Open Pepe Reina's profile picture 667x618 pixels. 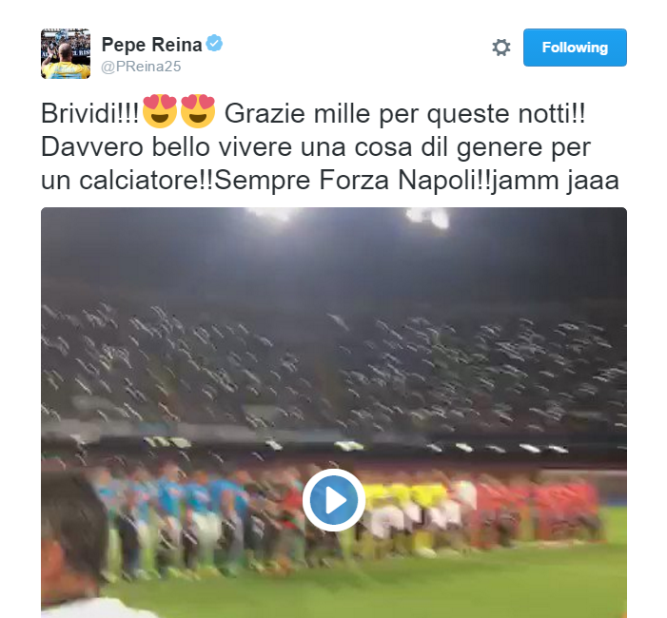(66, 53)
